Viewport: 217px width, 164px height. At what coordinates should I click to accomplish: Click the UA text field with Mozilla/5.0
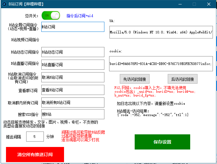tap(161, 32)
